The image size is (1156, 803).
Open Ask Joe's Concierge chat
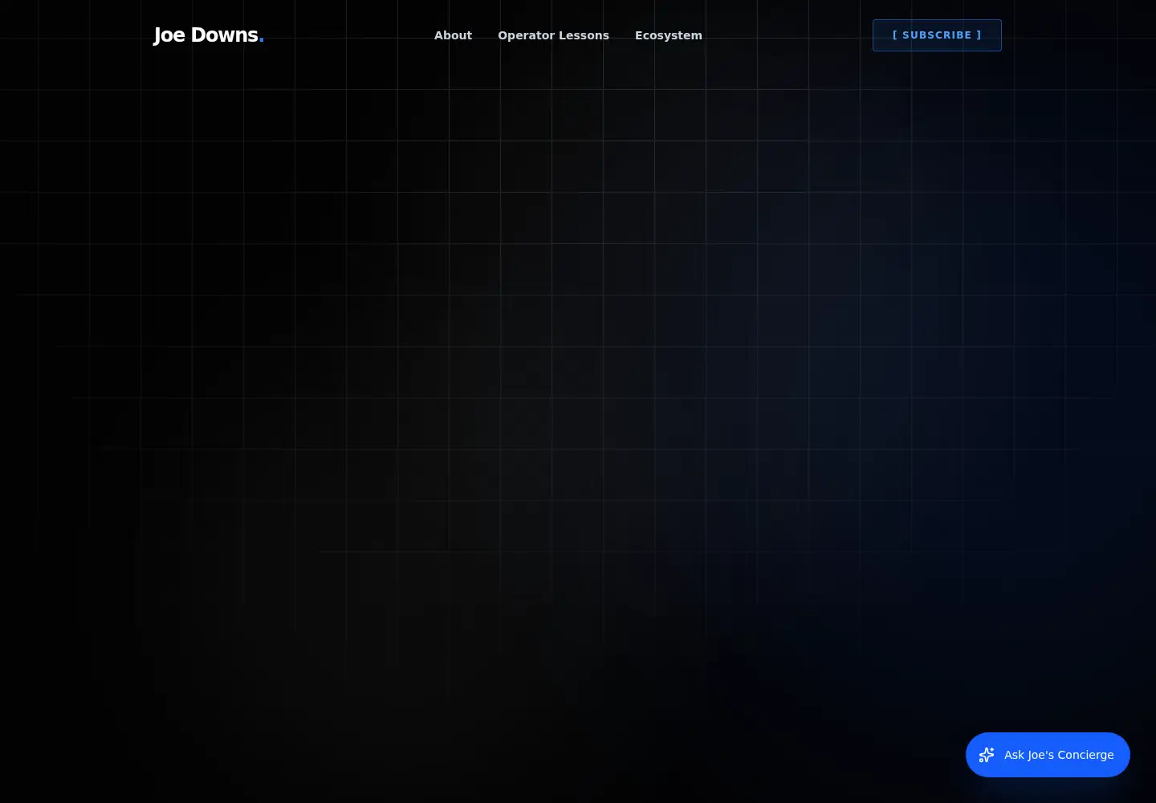1048,755
